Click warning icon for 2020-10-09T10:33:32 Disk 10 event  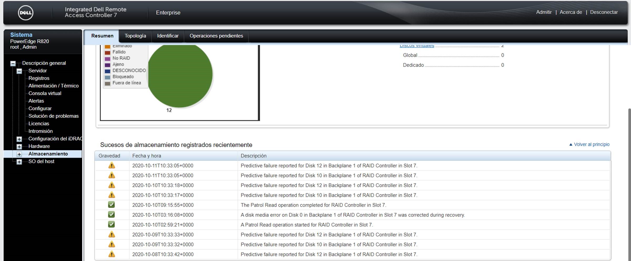pyautogui.click(x=111, y=244)
